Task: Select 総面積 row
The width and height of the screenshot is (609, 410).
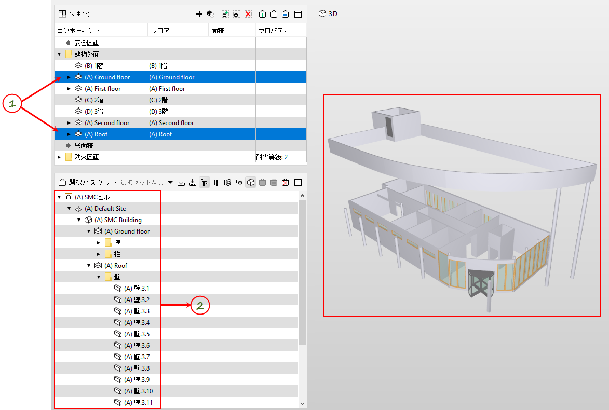Action: click(x=180, y=146)
